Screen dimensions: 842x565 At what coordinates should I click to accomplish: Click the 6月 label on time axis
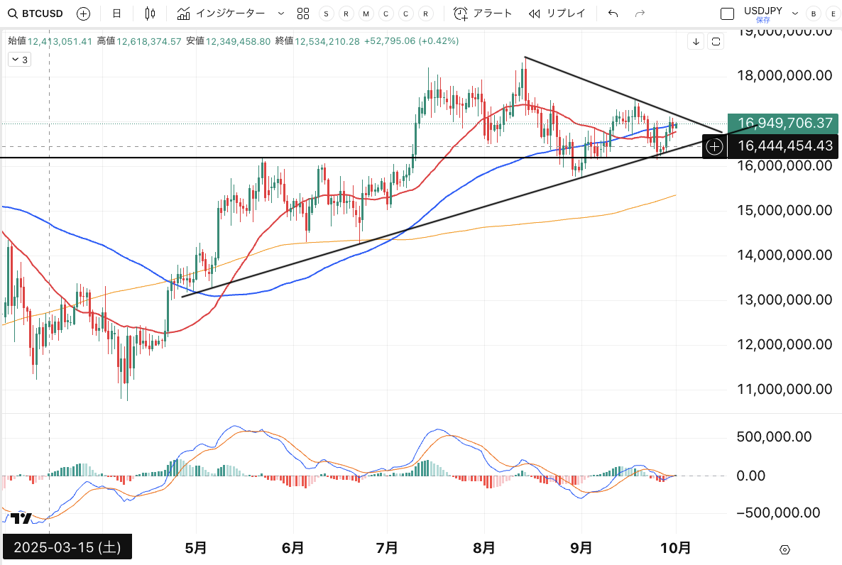292,548
